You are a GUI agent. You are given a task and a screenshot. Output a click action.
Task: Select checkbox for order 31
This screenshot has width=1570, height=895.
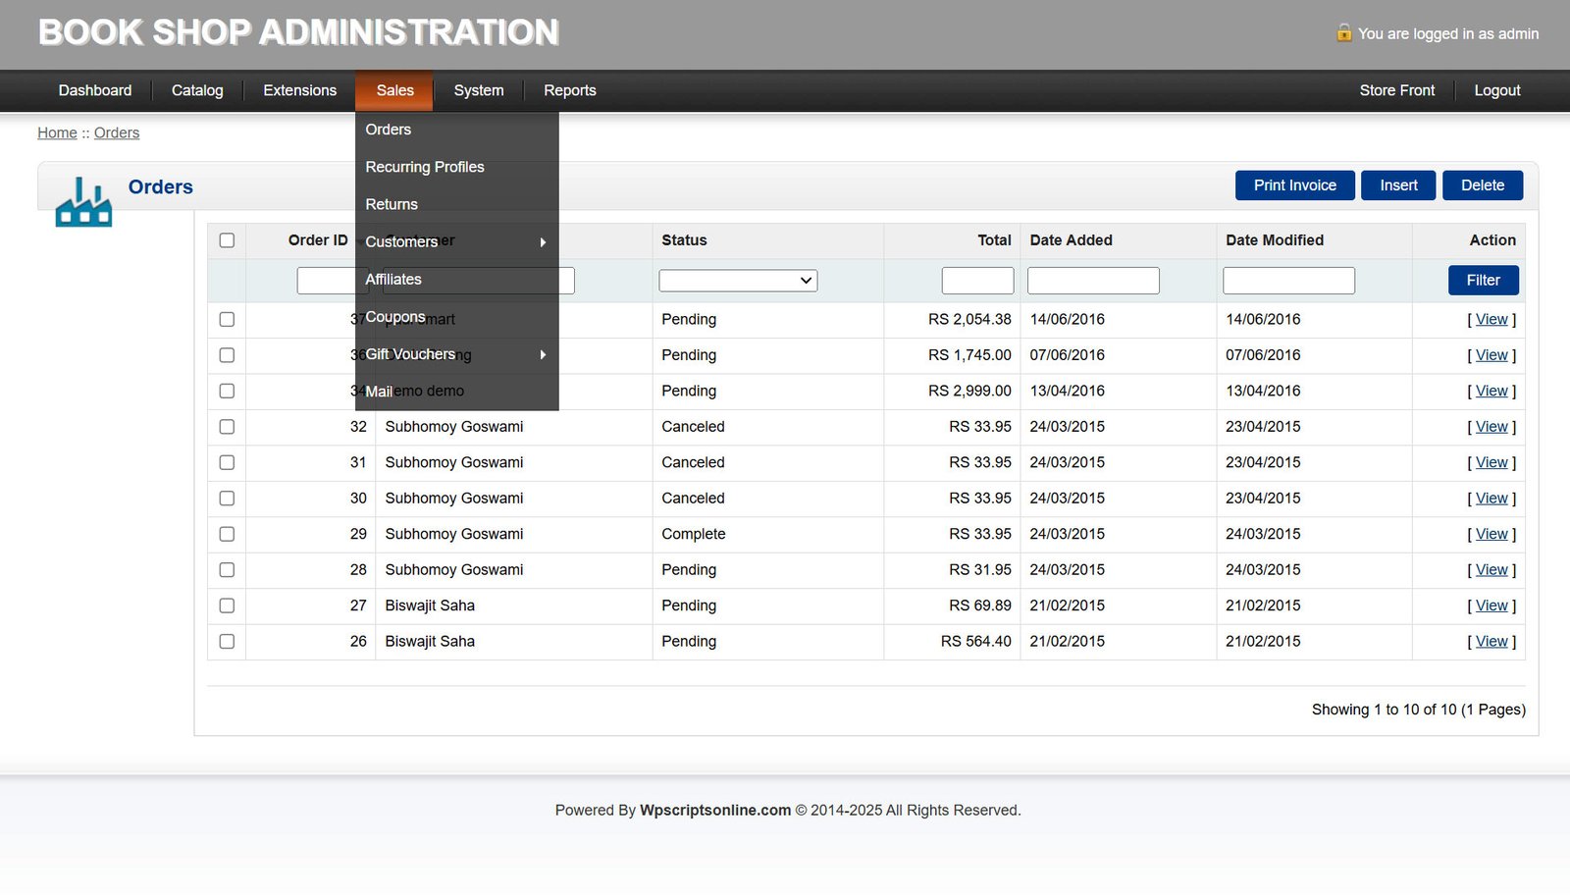pos(227,462)
